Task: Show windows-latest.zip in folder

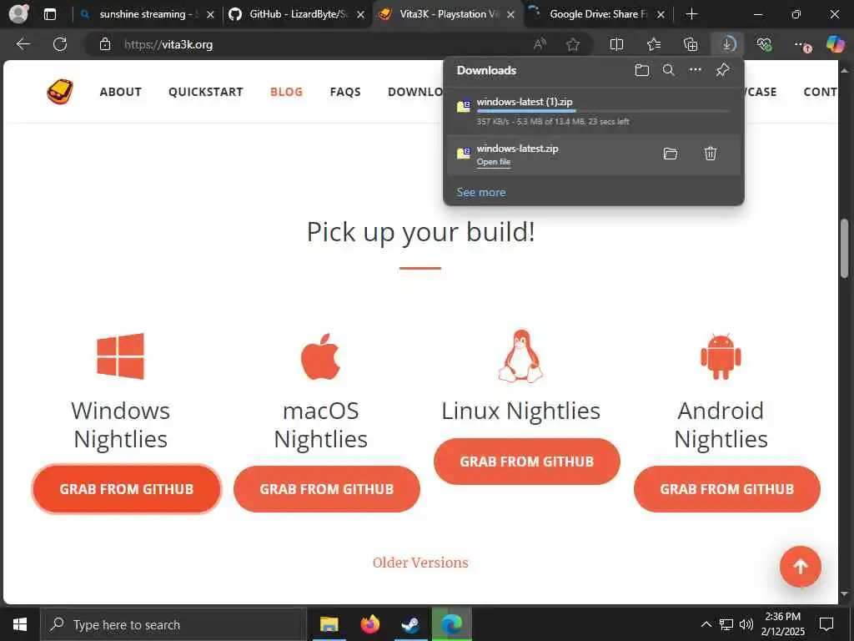Action: tap(671, 154)
